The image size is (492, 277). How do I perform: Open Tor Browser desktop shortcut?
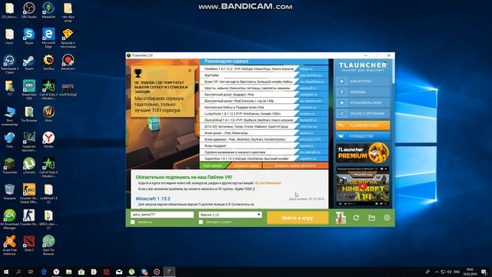pyautogui.click(x=29, y=114)
